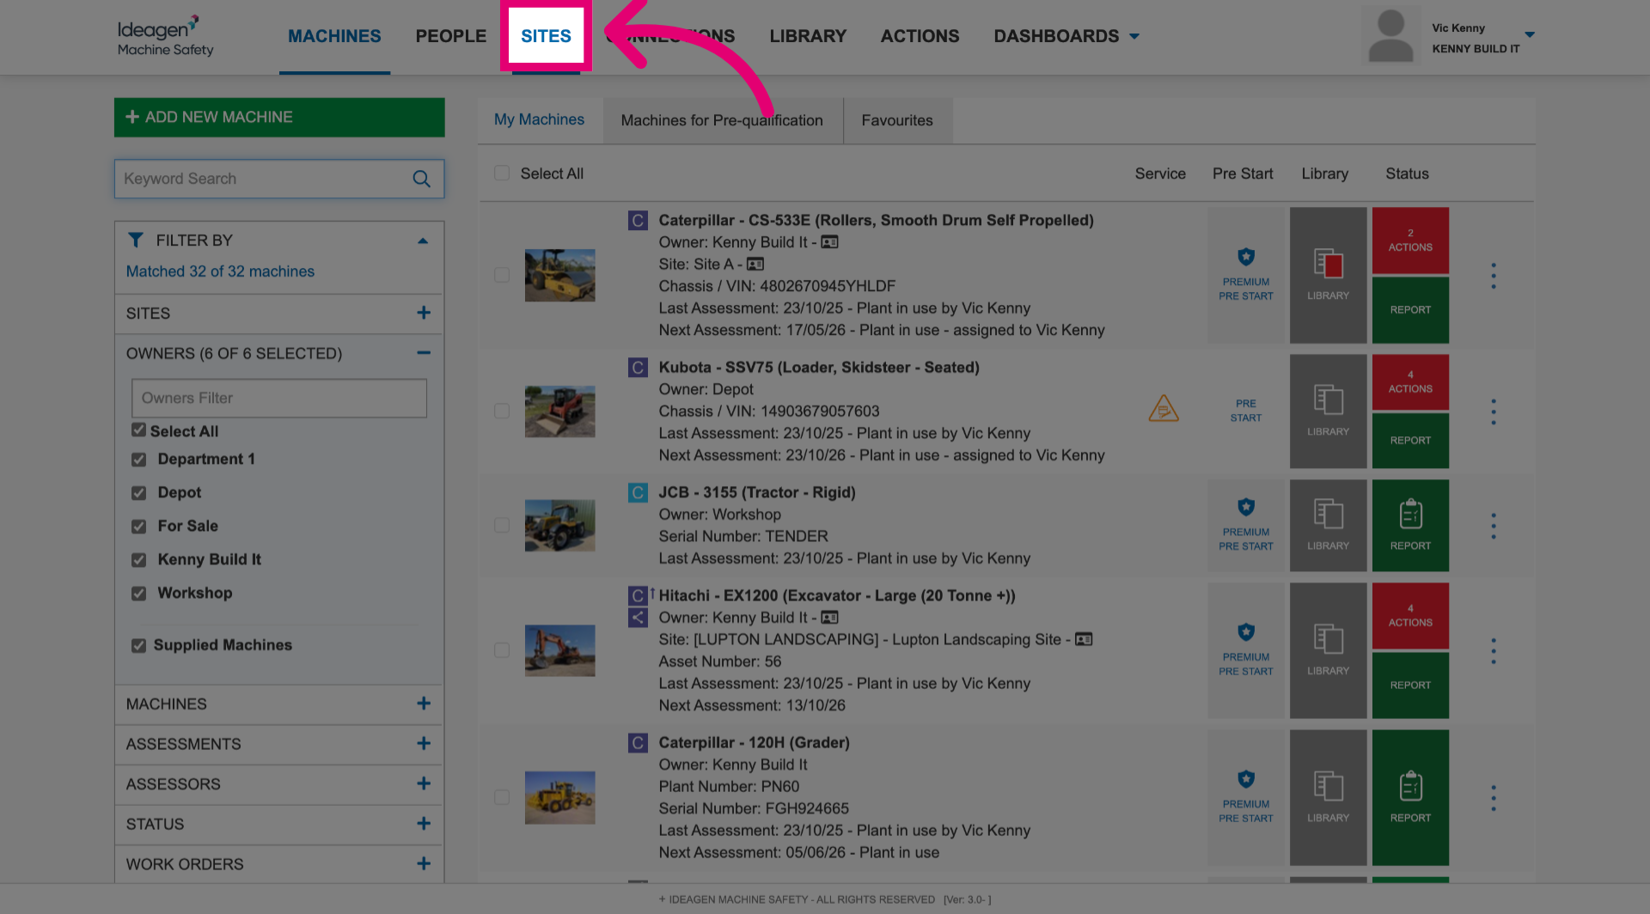Switch to the Favourites tab

pos(897,120)
